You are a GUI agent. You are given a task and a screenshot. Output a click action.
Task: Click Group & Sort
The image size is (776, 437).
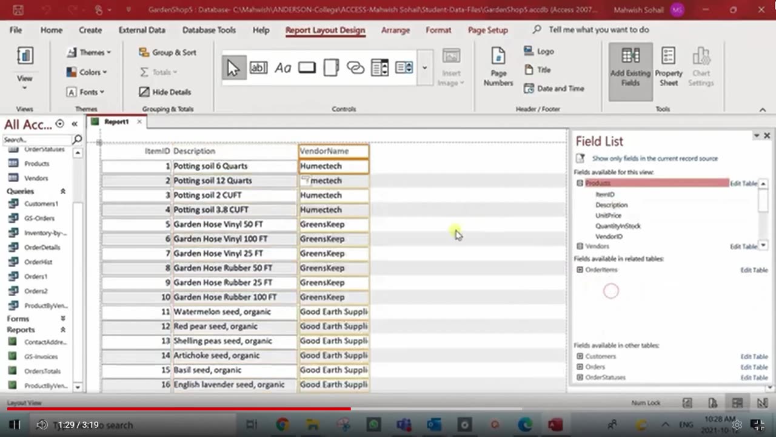[x=167, y=52]
